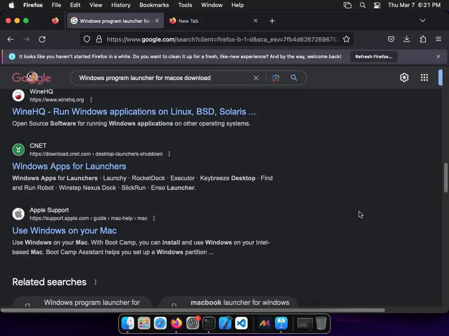Select macbook launcher for windows suggestion
The width and height of the screenshot is (449, 336).
click(x=228, y=302)
